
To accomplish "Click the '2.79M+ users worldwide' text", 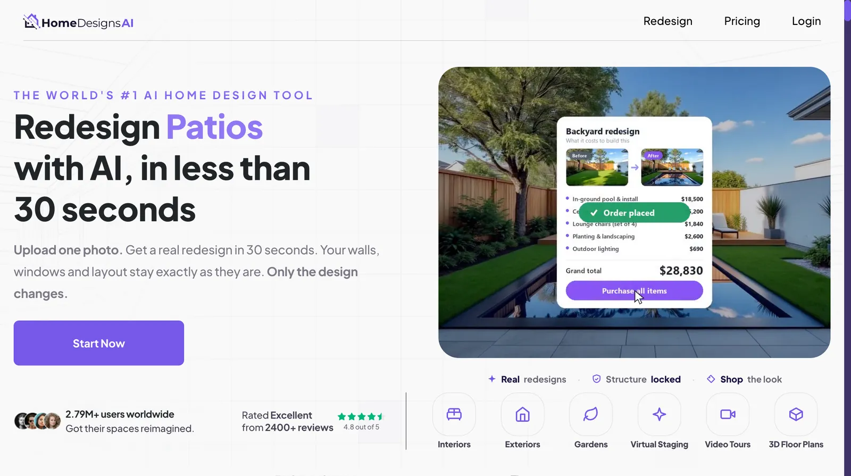I will [120, 414].
